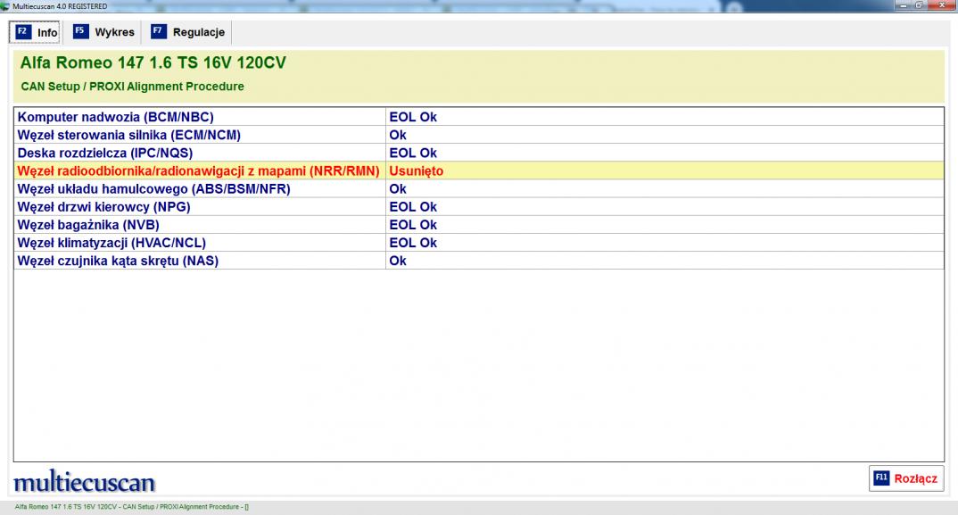Image resolution: width=958 pixels, height=515 pixels.
Task: Click EOL Ok status of IPC/NQS
Action: [x=413, y=153]
